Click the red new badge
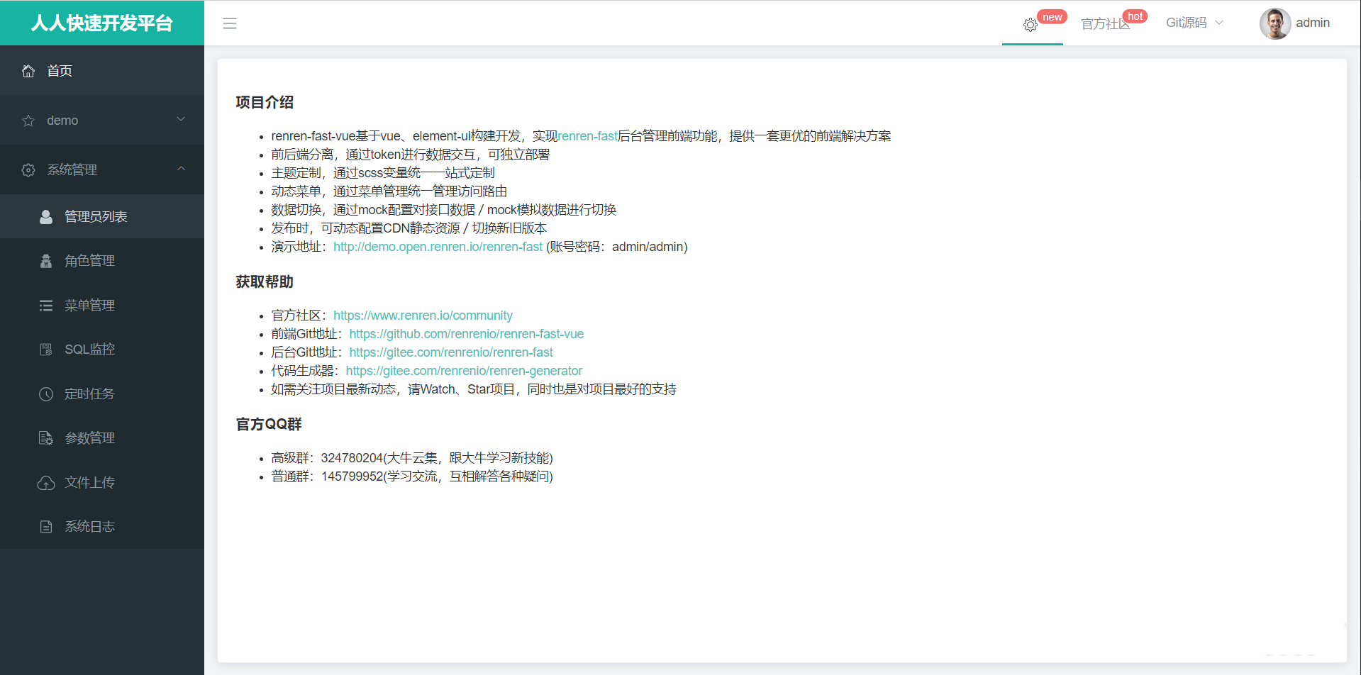 pyautogui.click(x=1052, y=17)
